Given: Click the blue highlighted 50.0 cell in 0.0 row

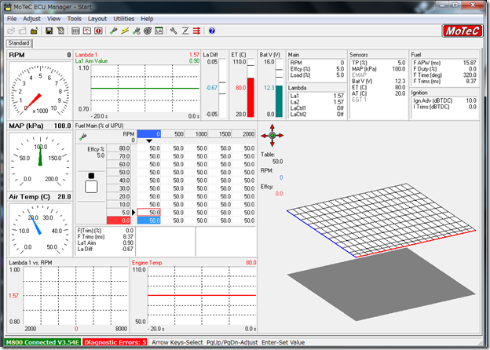Looking at the screenshot, I should click(x=148, y=221).
